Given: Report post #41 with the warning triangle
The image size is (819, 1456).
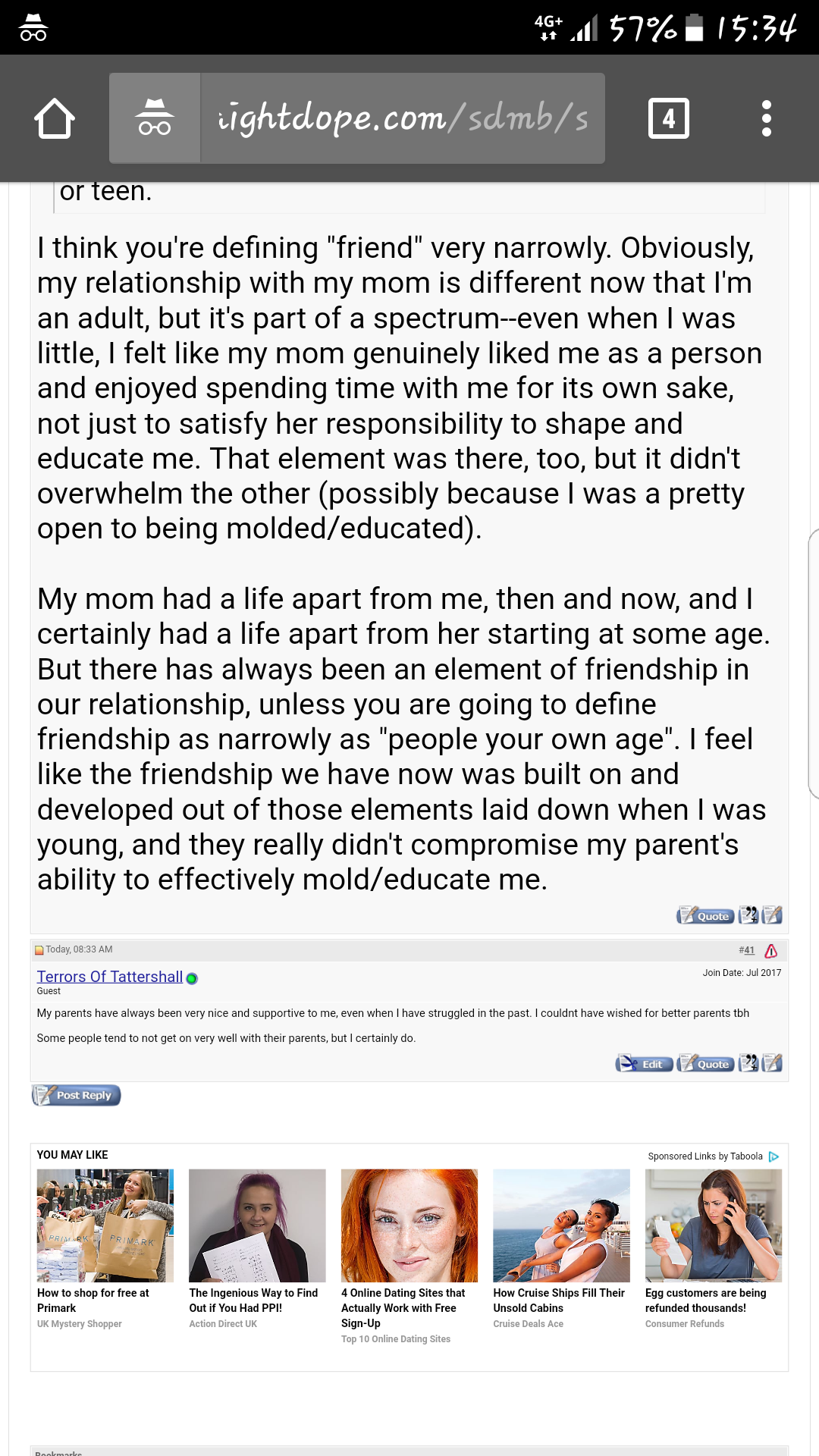Looking at the screenshot, I should tap(771, 951).
